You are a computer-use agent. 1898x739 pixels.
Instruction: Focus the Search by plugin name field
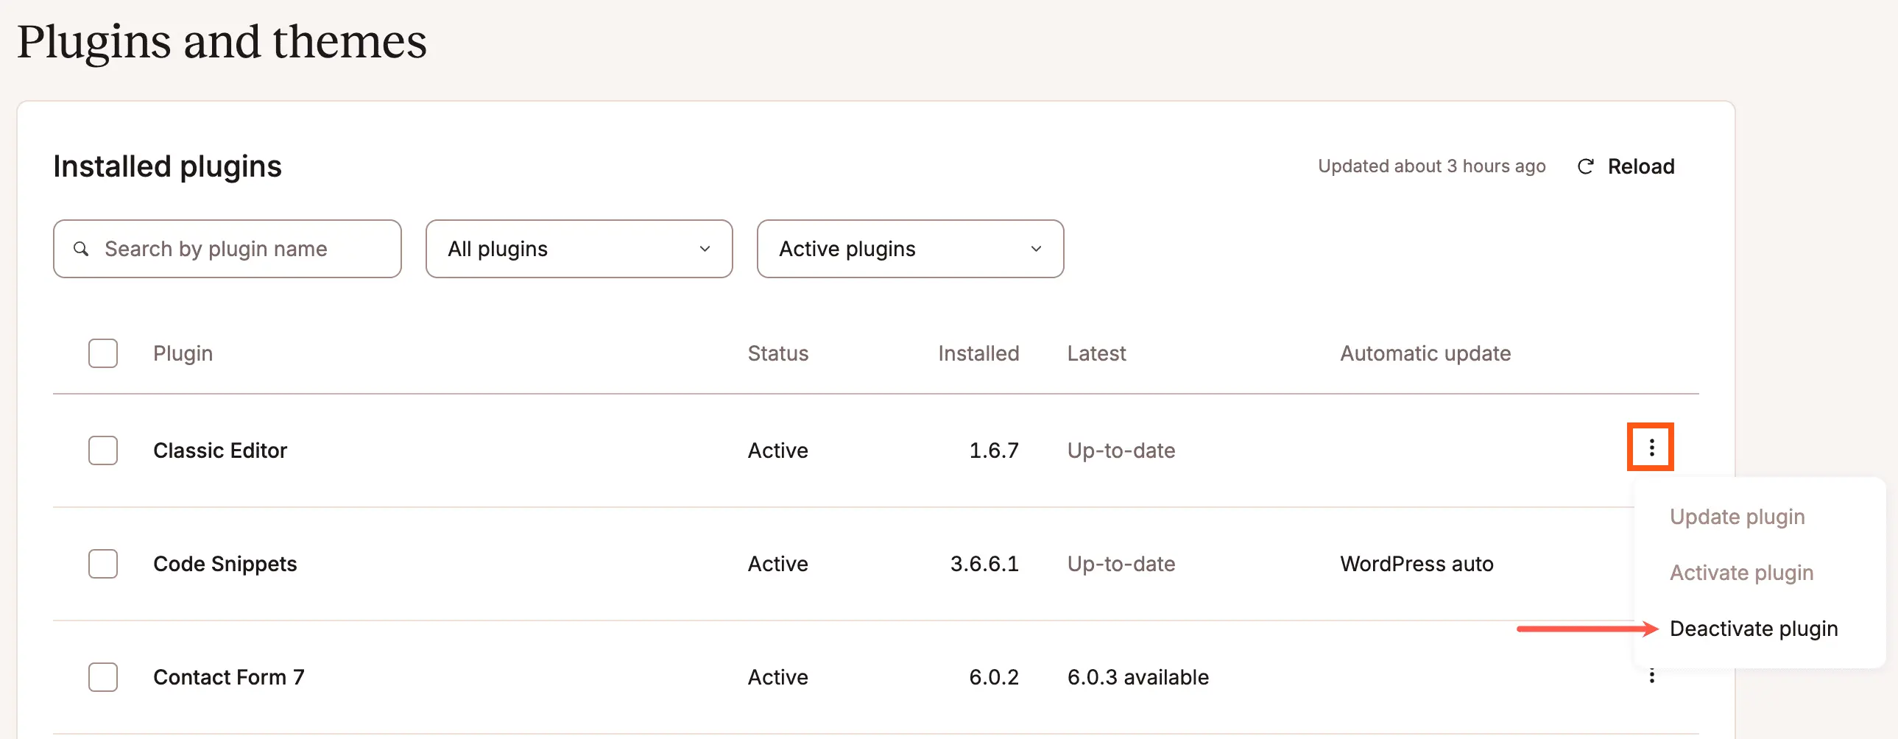227,249
